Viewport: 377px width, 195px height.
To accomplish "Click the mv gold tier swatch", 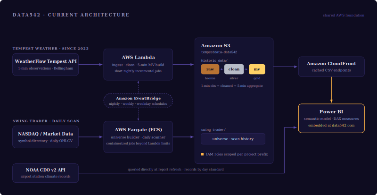I will (257, 69).
